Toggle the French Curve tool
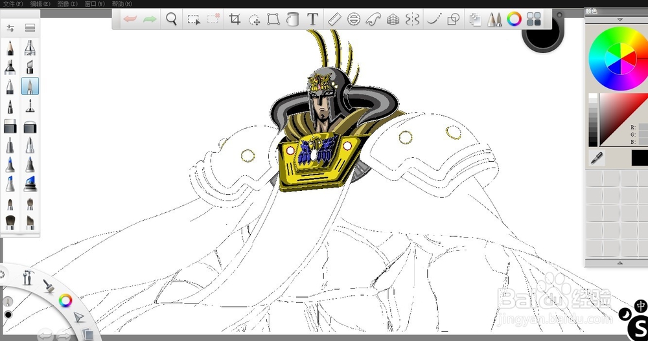The width and height of the screenshot is (648, 341). click(x=373, y=19)
